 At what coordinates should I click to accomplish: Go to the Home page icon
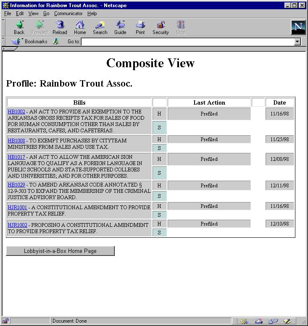80,27
